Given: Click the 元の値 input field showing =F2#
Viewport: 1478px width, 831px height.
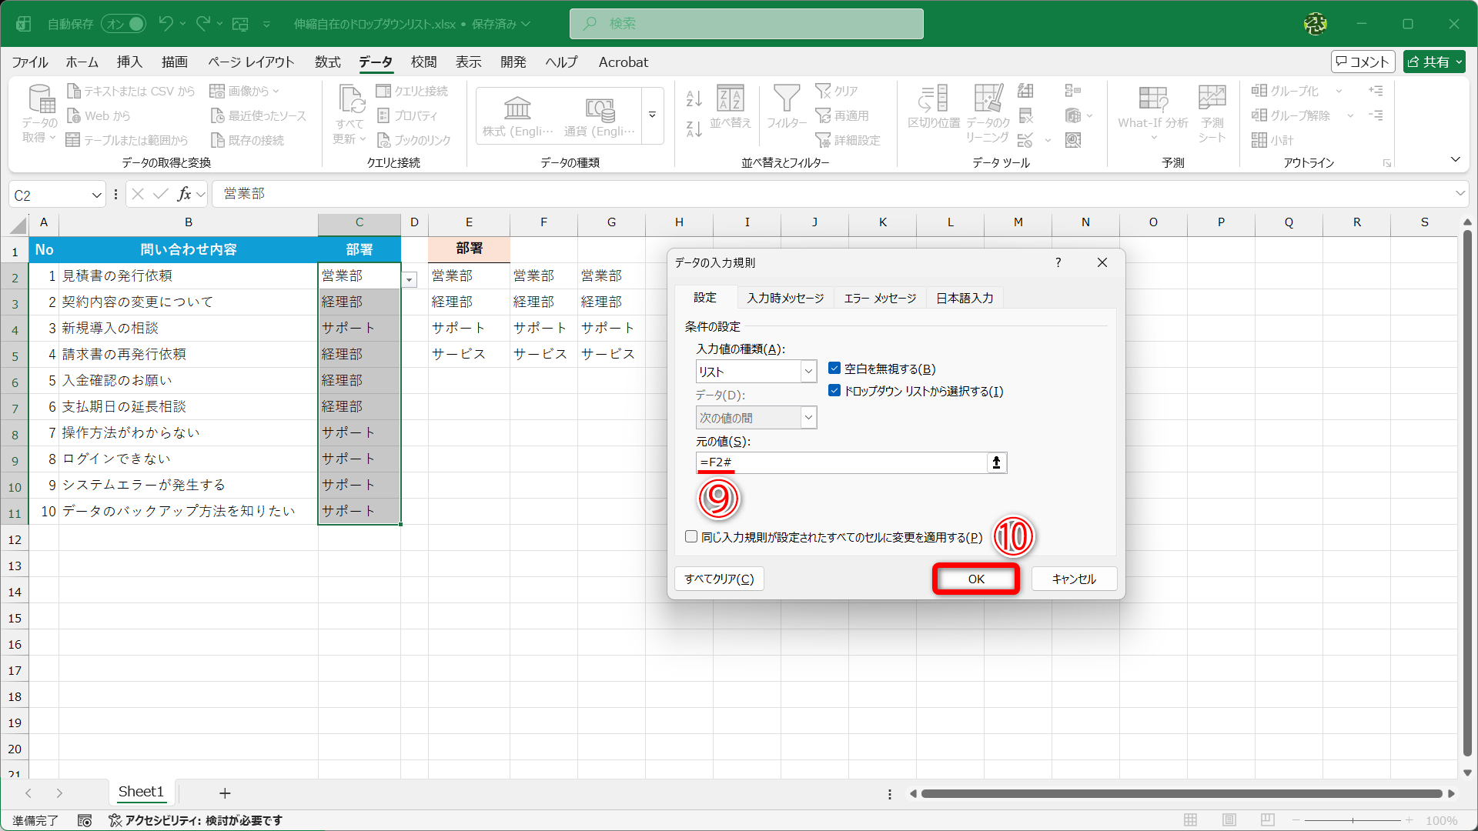Looking at the screenshot, I should pyautogui.click(x=839, y=462).
